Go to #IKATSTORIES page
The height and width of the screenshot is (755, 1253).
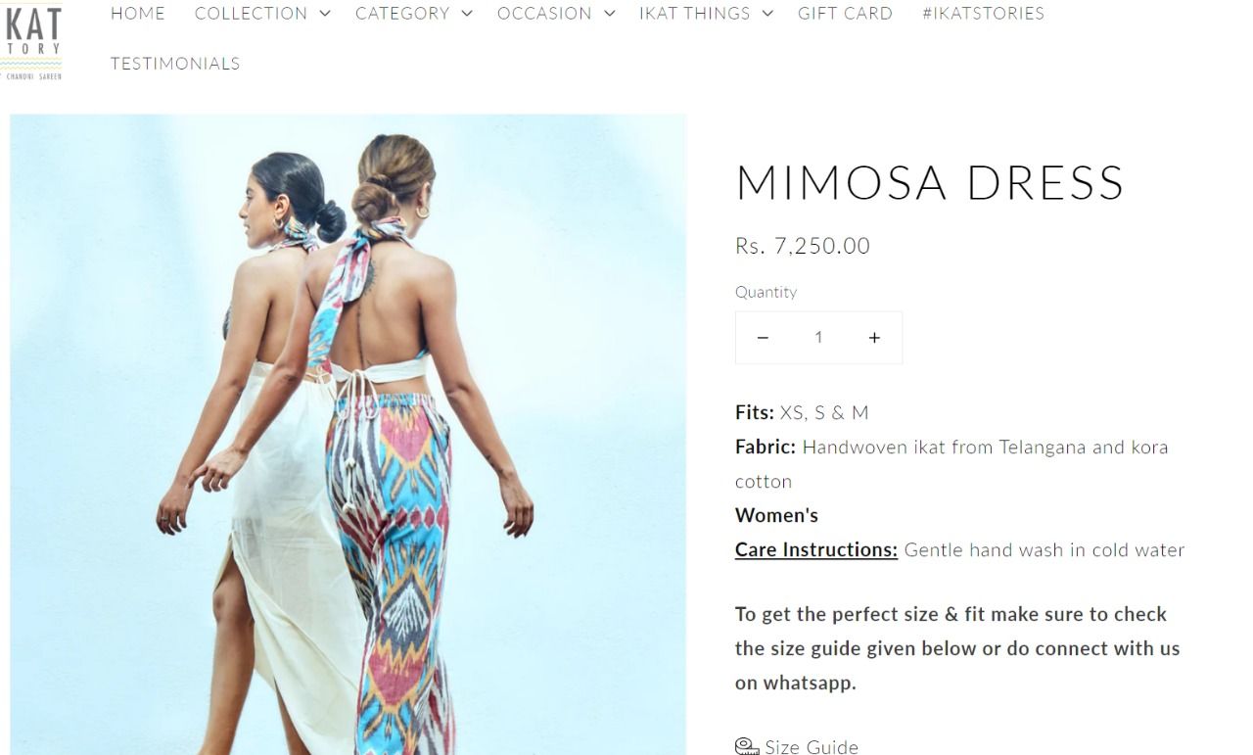point(983,14)
